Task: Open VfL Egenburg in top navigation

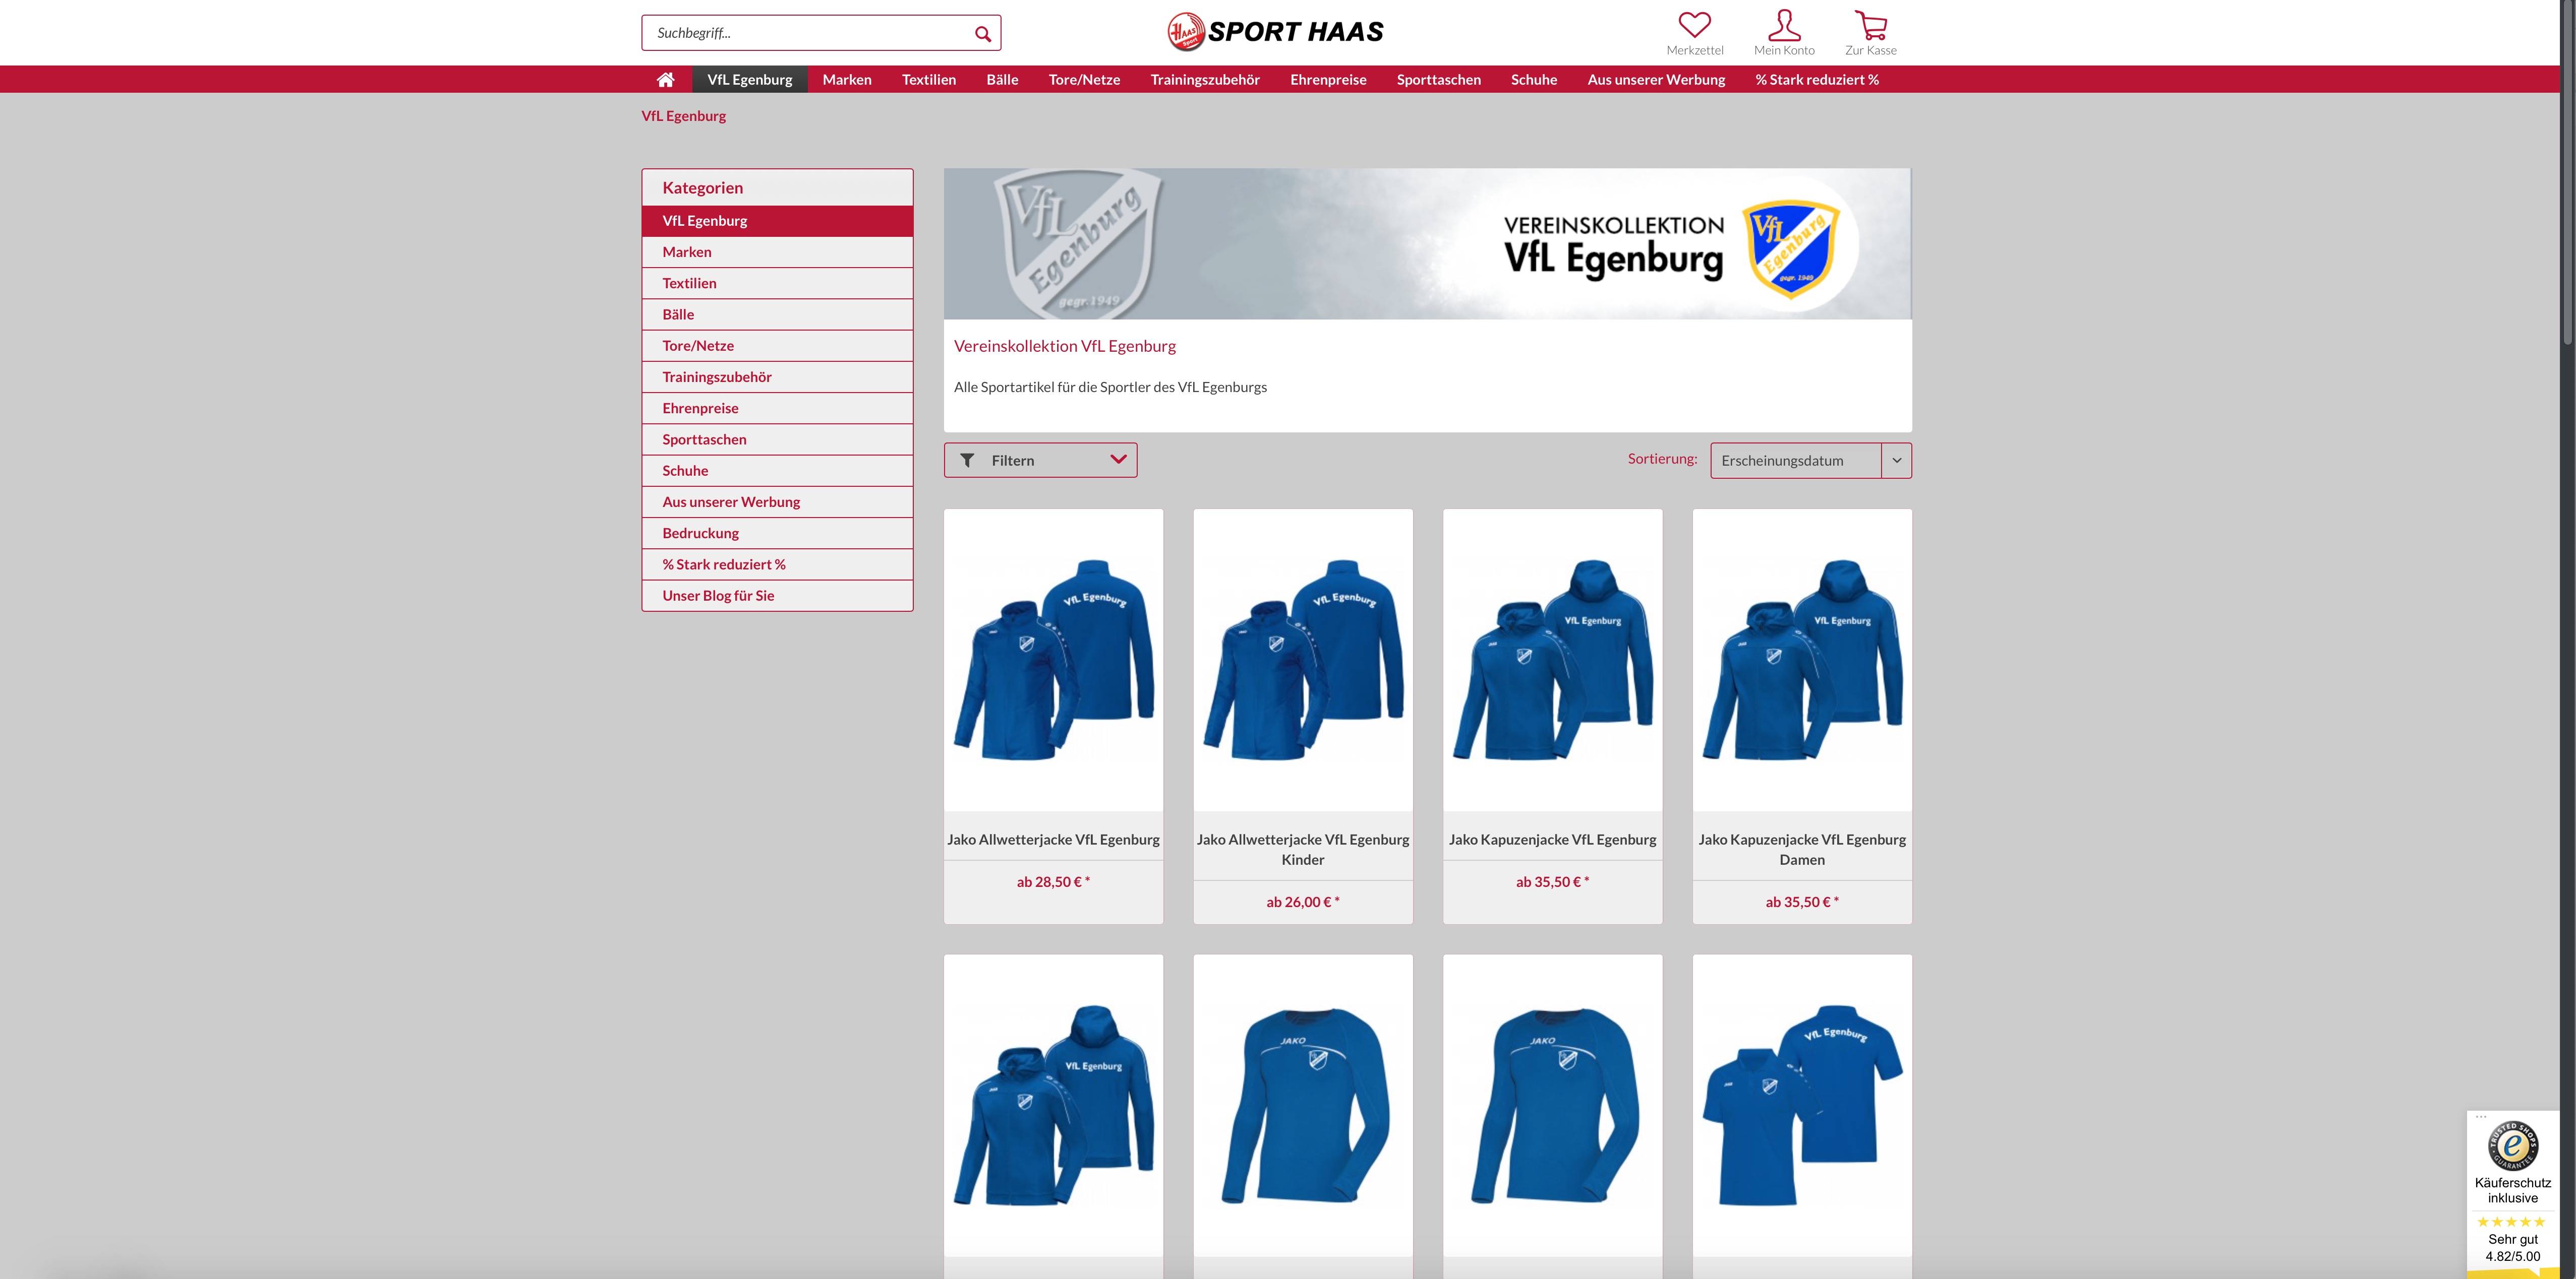Action: [749, 80]
